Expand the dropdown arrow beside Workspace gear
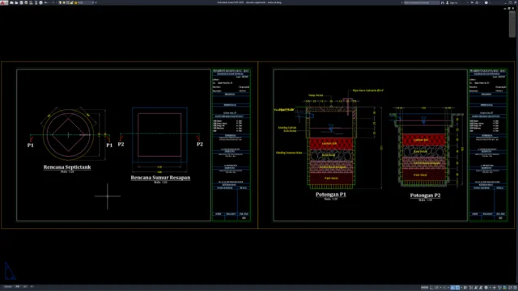This screenshot has height=291, width=518. (x=490, y=288)
